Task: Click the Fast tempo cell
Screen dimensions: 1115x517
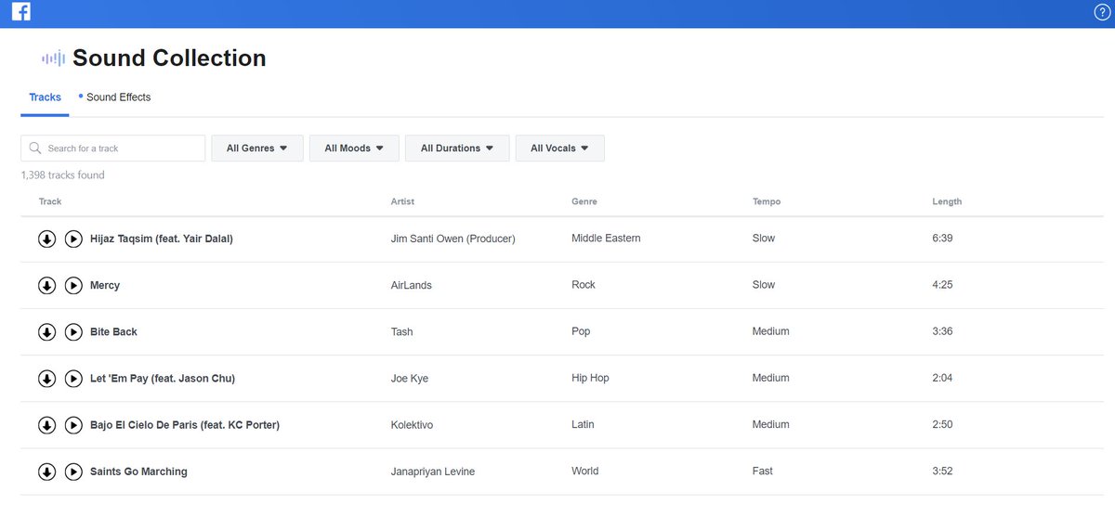Action: (x=763, y=471)
